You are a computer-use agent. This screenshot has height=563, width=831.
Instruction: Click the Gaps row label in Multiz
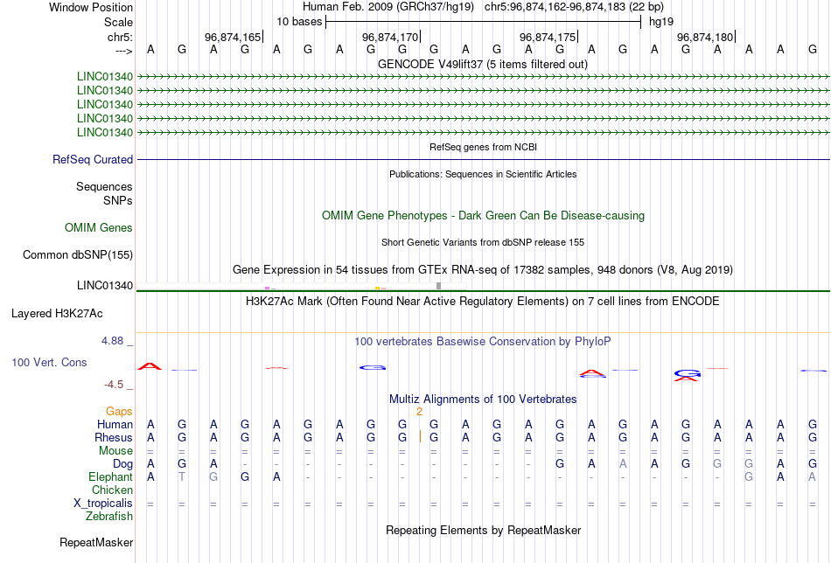(x=119, y=412)
